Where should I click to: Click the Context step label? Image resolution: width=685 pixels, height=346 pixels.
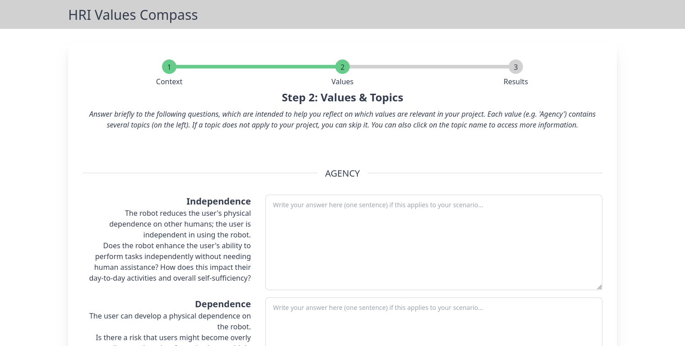(169, 82)
